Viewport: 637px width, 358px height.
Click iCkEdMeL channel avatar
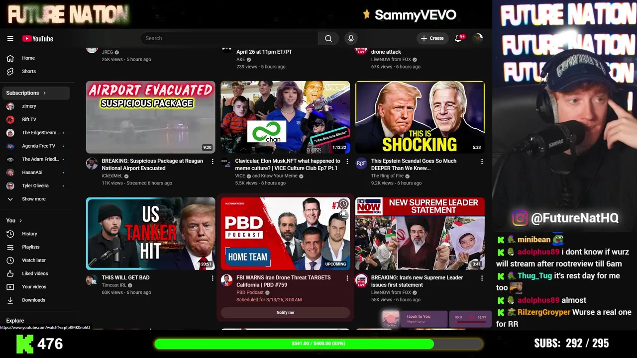tap(92, 163)
